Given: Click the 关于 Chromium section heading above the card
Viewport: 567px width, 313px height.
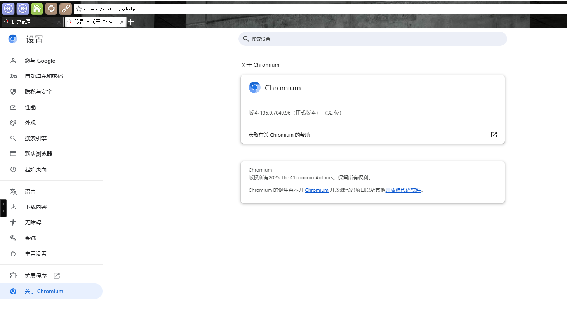Looking at the screenshot, I should pyautogui.click(x=260, y=65).
